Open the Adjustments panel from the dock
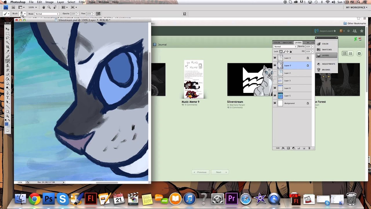 click(326, 64)
